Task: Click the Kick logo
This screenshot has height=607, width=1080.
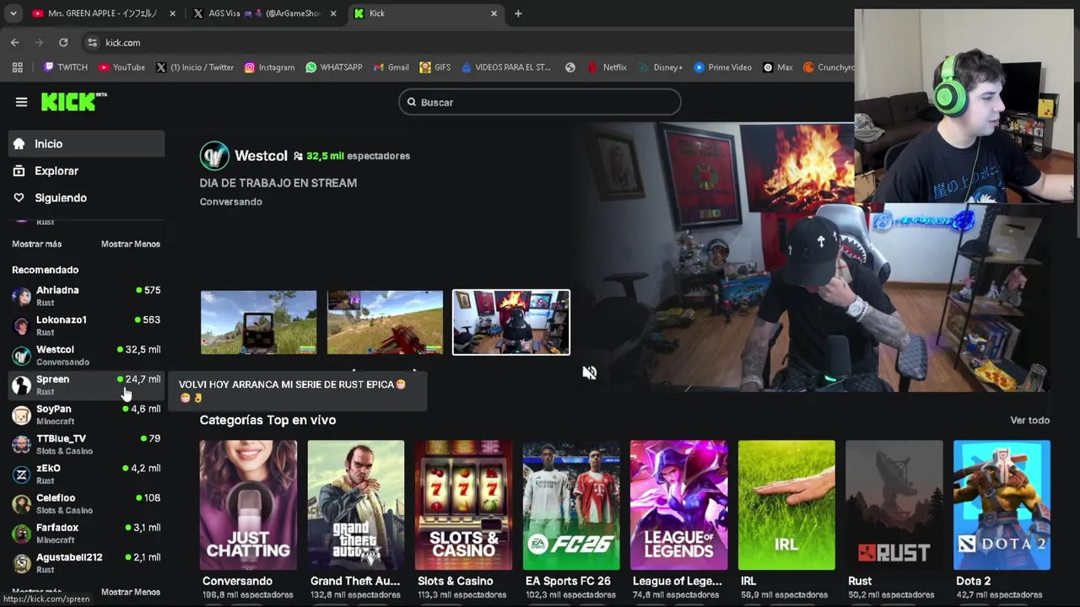Action: point(74,101)
